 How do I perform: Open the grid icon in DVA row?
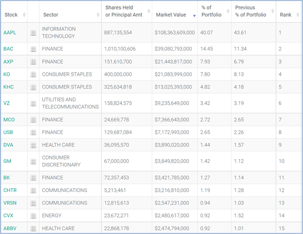(33, 145)
